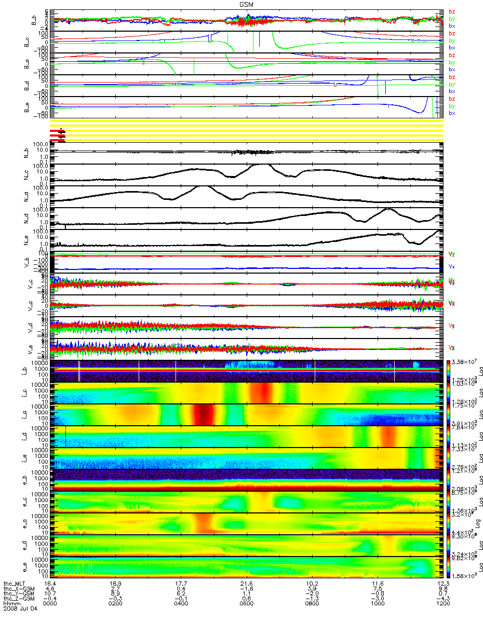Screen dimensions: 483x623
Task: Click the MLT value 16.4
Action: 50,584
